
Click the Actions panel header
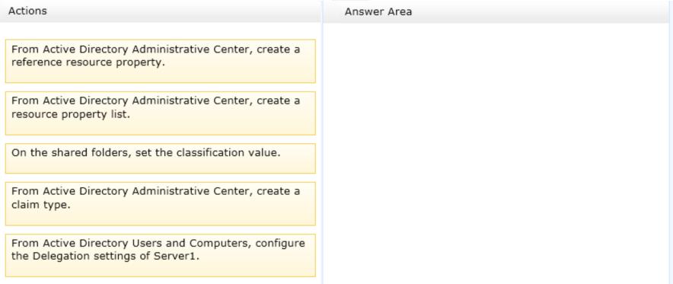pos(160,11)
